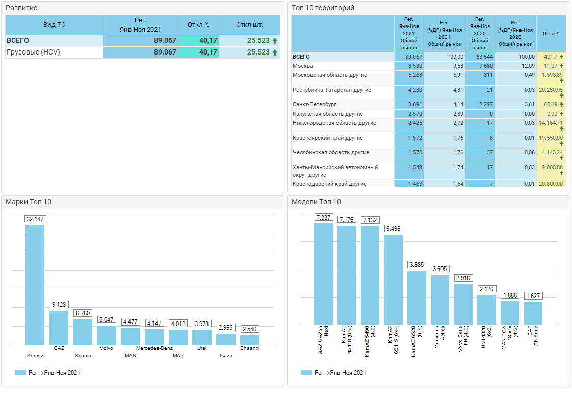
Task: Select the Откл % header in the Развитие table
Action: coord(198,24)
